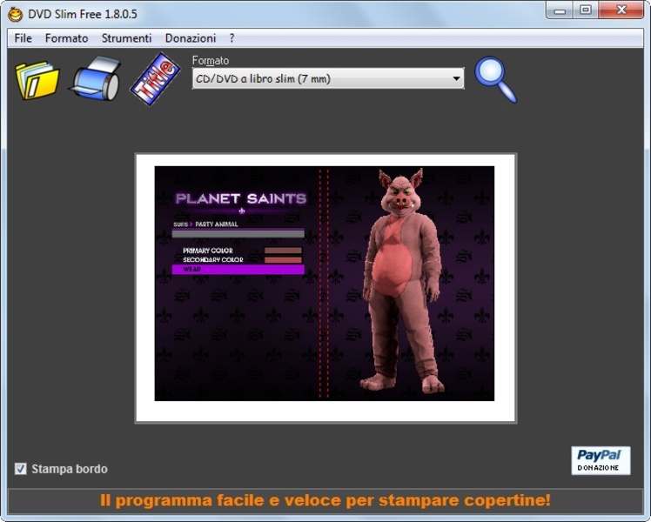Open the Donazioni menu
Image resolution: width=651 pixels, height=522 pixels.
(191, 38)
